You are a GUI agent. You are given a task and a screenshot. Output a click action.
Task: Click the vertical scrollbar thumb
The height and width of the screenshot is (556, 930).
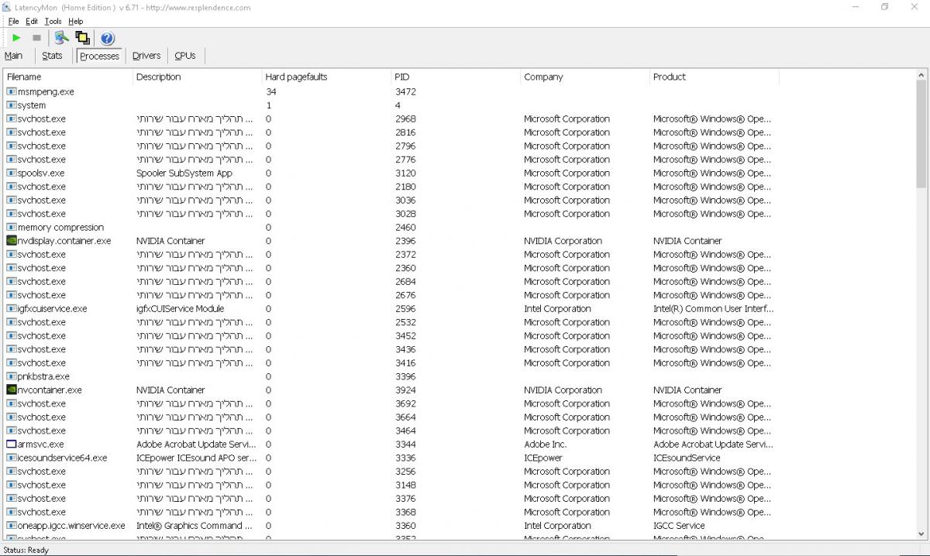coord(921,133)
